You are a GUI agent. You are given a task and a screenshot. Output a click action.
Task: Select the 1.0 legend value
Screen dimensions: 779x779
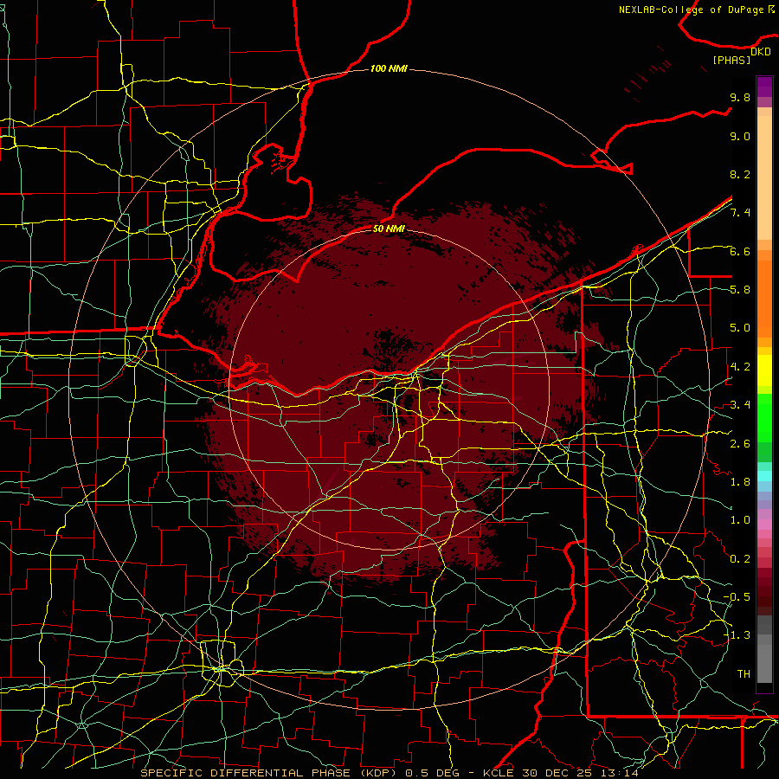tap(740, 520)
